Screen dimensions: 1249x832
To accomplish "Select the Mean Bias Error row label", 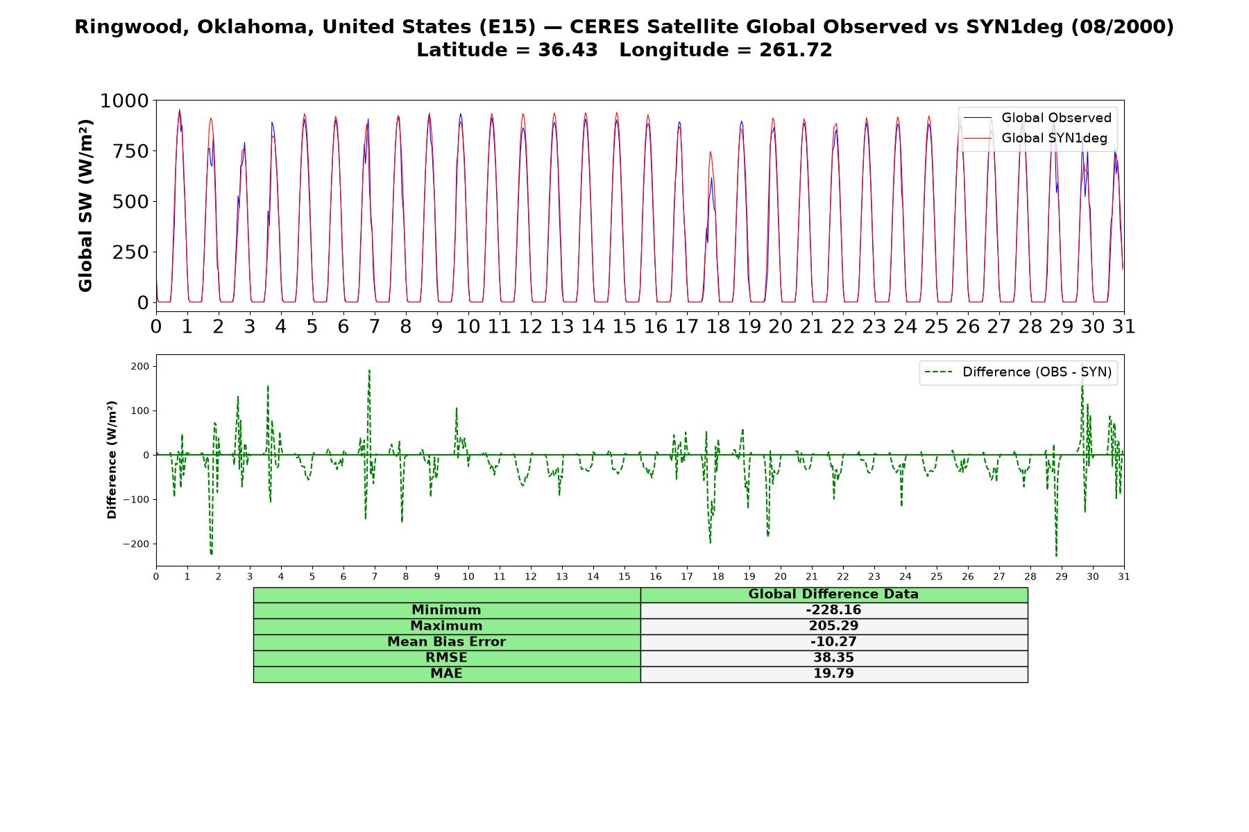I will click(447, 642).
